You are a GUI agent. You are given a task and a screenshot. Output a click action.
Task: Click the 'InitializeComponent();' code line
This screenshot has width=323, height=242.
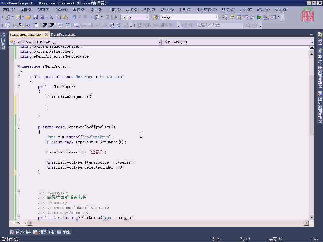click(71, 97)
